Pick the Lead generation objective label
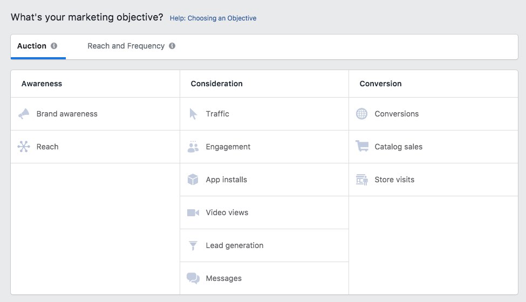526x302 pixels. pyautogui.click(x=235, y=245)
